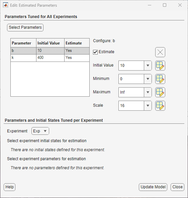Click the Close button
This screenshot has height=198, width=188.
click(x=177, y=187)
